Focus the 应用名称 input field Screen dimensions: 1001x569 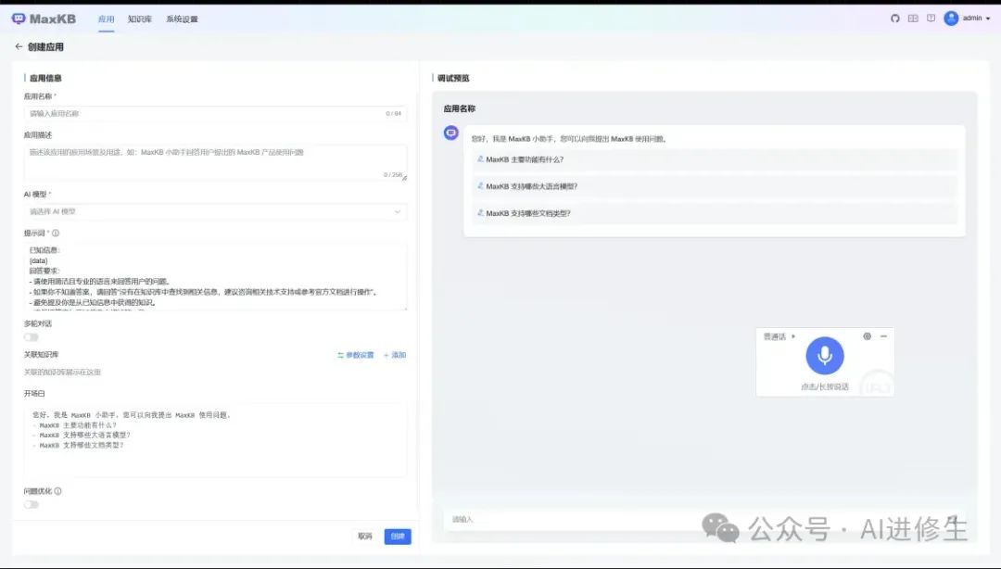(215, 114)
